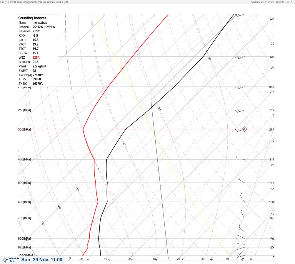Screen dimensions: 295x264
Task: Click the 30 temperature axis label at bottom
Action: pos(203,259)
